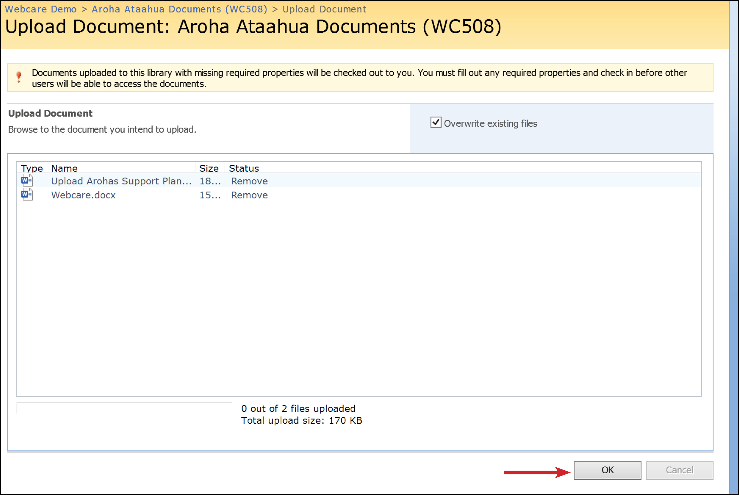Screen dimensions: 739x495
Task: Open Aroha Ataahua Documents (WC508) breadcrumb
Action: click(180, 9)
